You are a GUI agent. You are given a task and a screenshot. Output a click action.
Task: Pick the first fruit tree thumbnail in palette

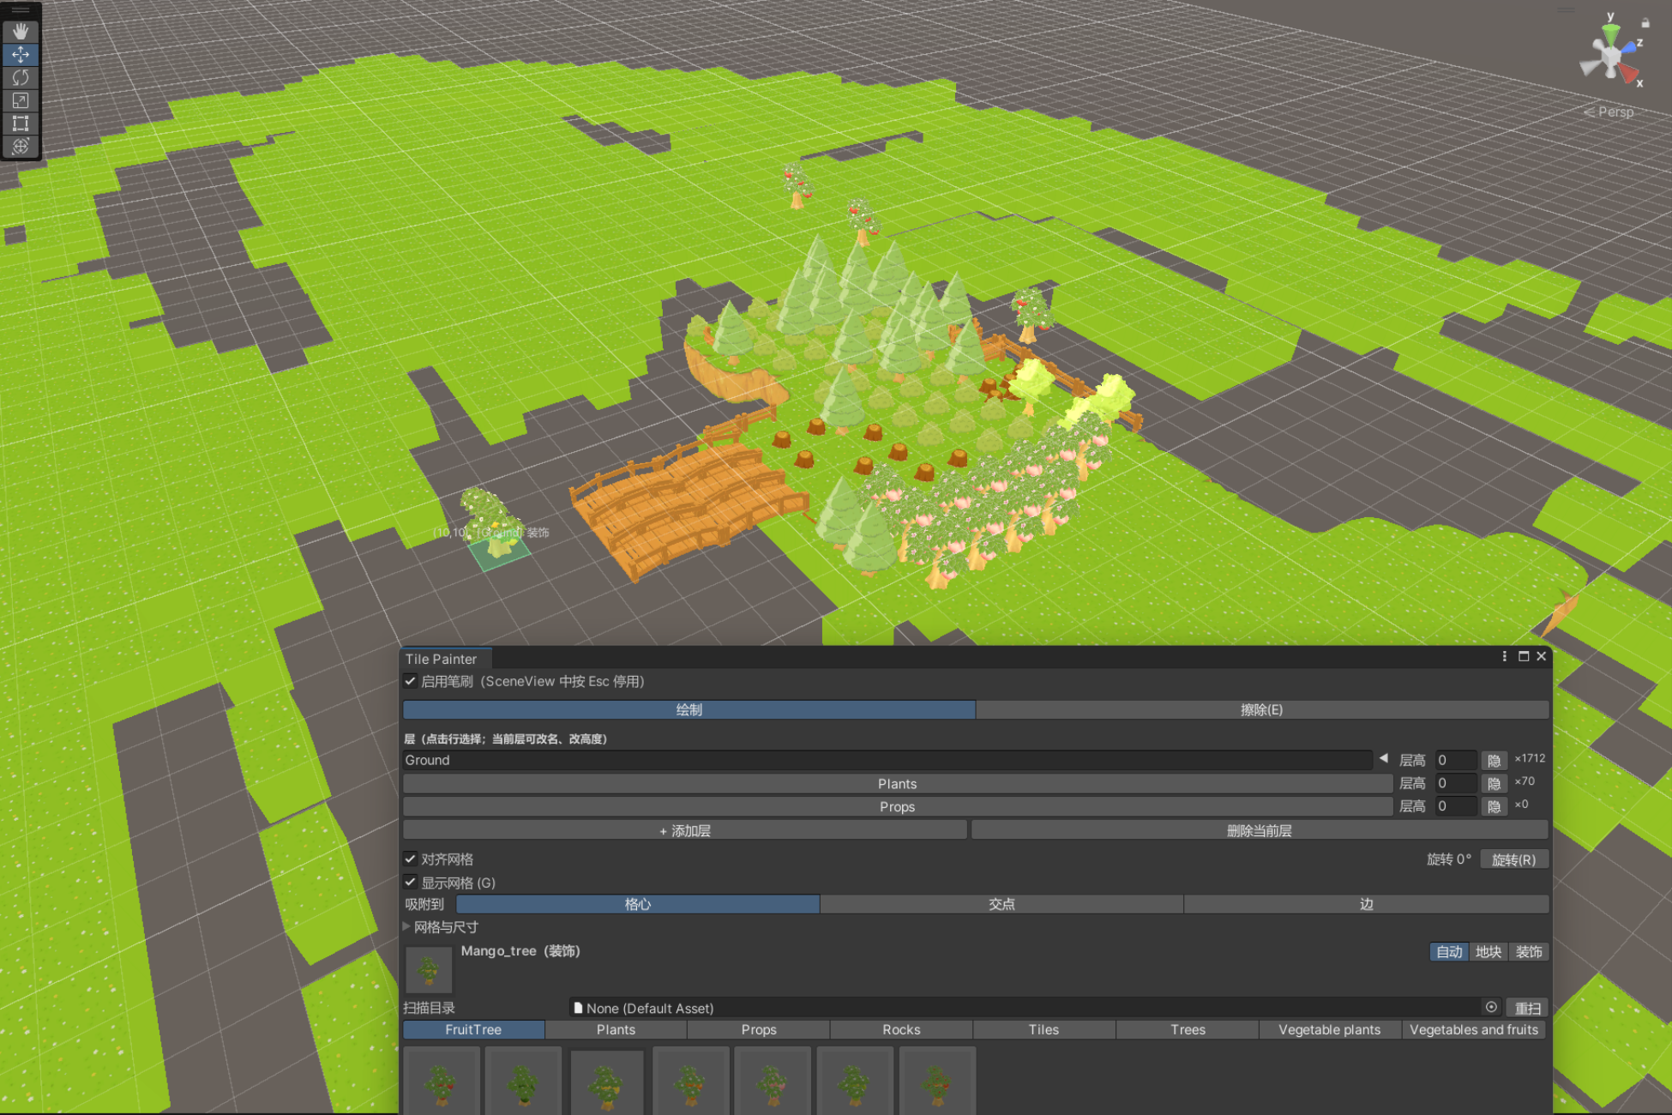[442, 1081]
